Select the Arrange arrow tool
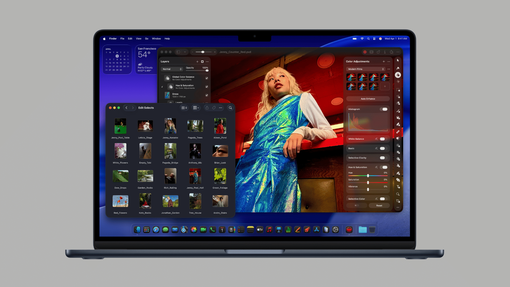Screen dimensions: 510x287 pyautogui.click(x=398, y=60)
